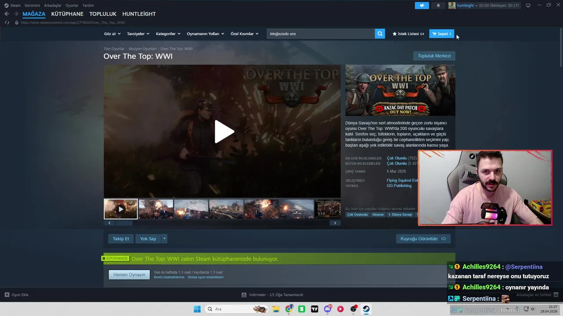Image resolution: width=563 pixels, height=316 pixels.
Task: Switch to the MAĞAZA tab
Action: point(34,14)
